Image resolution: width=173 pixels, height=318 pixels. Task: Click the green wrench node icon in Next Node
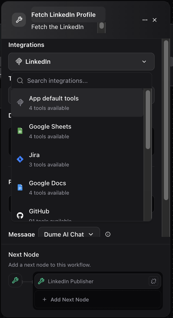pyautogui.click(x=15, y=281)
